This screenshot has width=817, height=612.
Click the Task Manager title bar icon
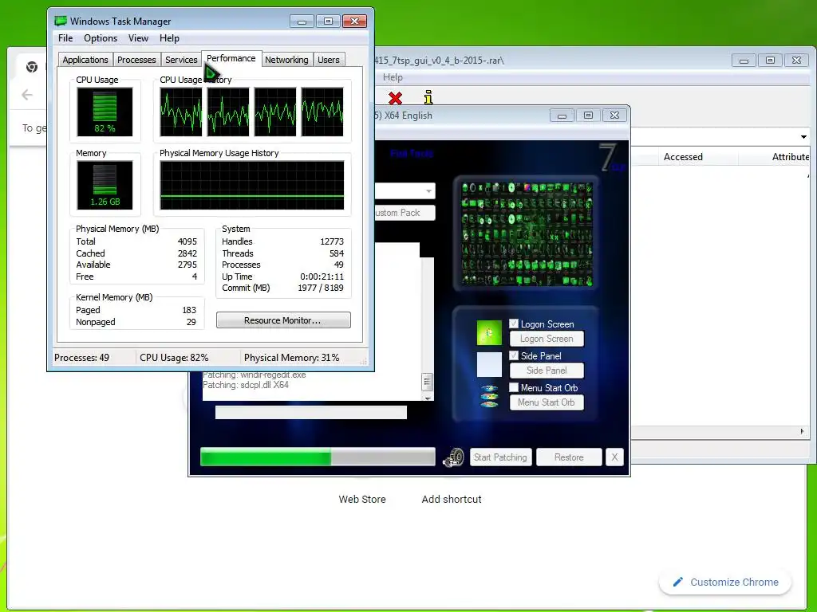tap(61, 22)
